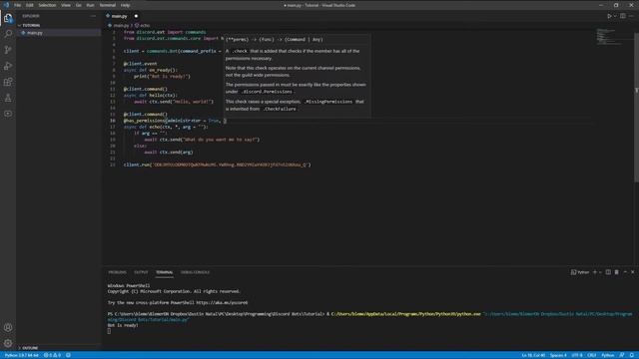
Task: Open the VS Code application logo menu
Action: click(x=6, y=5)
